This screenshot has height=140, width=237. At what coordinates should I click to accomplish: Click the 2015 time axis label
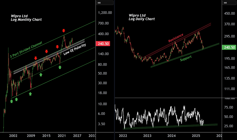pyautogui.click(x=46, y=136)
